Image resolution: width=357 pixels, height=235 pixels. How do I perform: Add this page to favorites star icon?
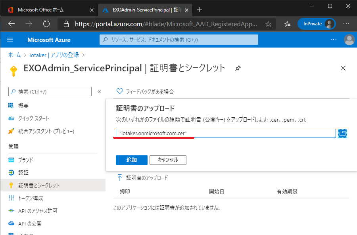pos(268,24)
